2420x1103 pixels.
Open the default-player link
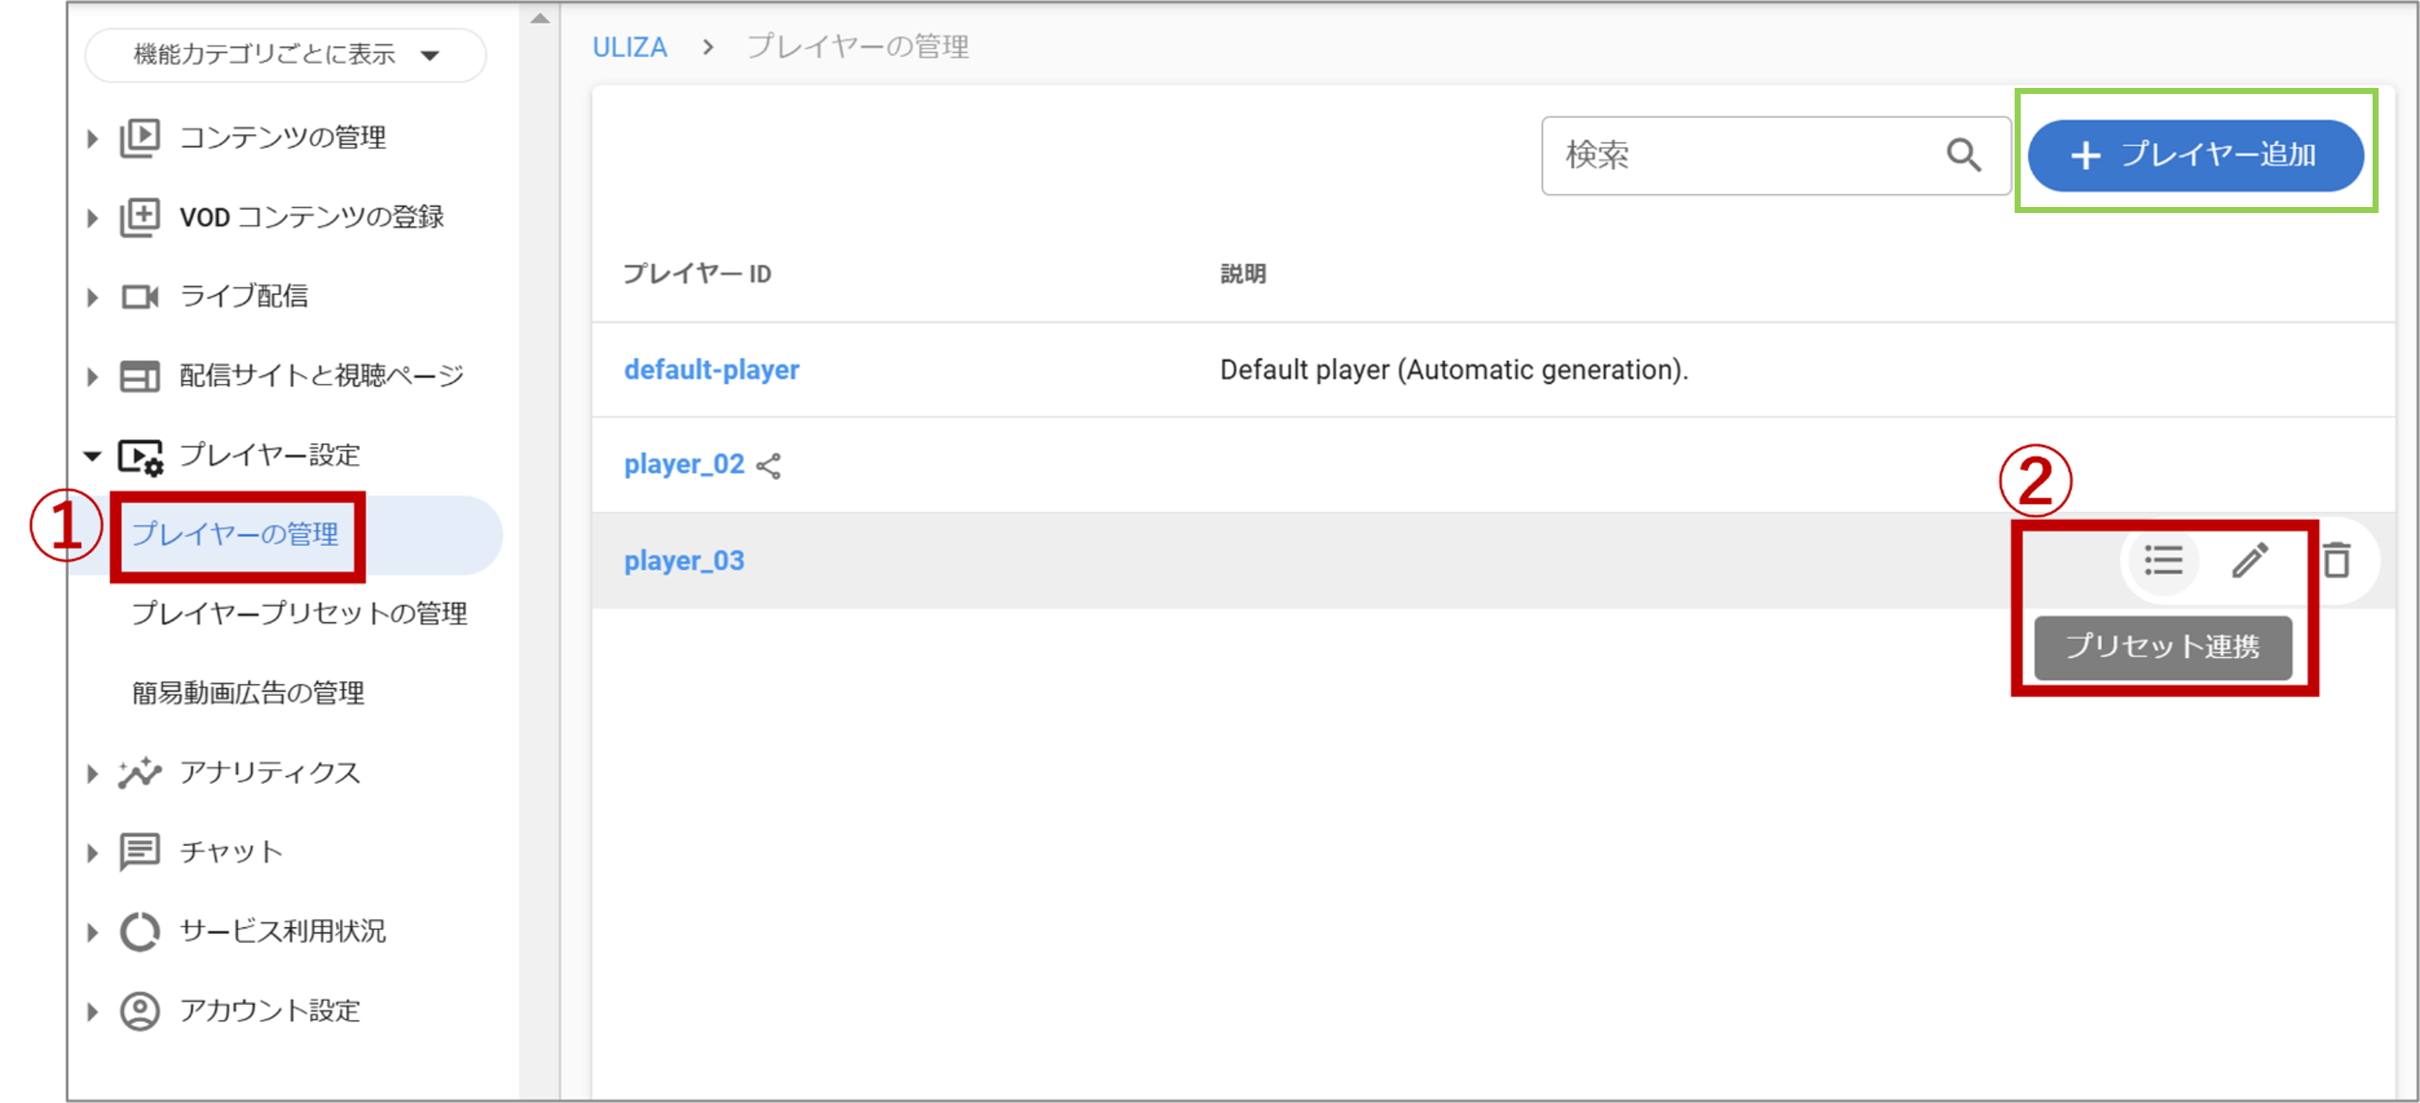712,370
